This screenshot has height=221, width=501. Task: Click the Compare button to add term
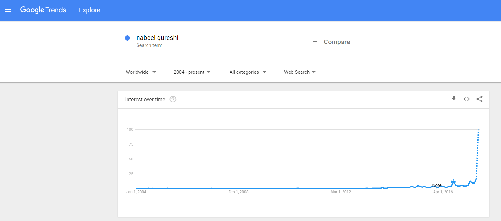pyautogui.click(x=337, y=42)
